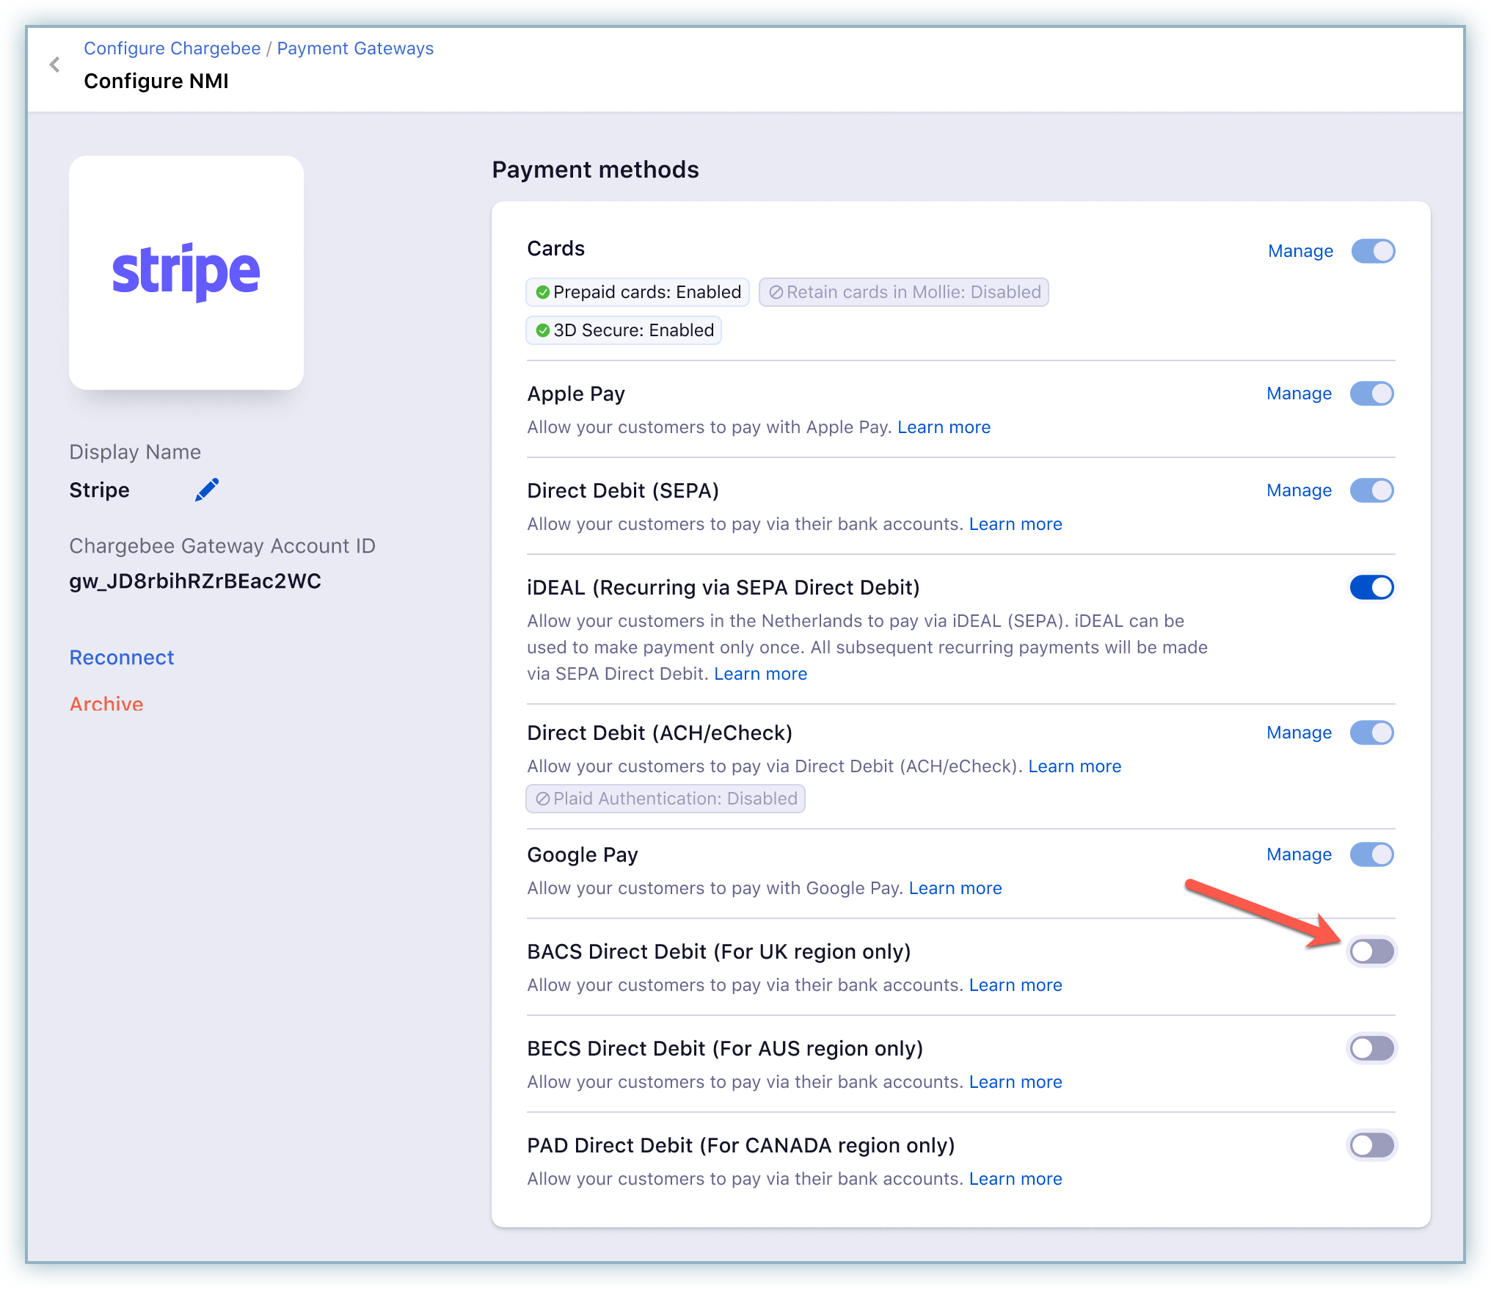
Task: Open Learn more for Apple Pay
Action: tap(944, 427)
